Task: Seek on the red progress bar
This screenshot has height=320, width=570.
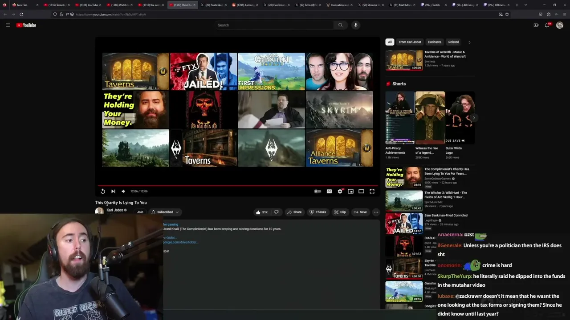Action: pos(238,185)
